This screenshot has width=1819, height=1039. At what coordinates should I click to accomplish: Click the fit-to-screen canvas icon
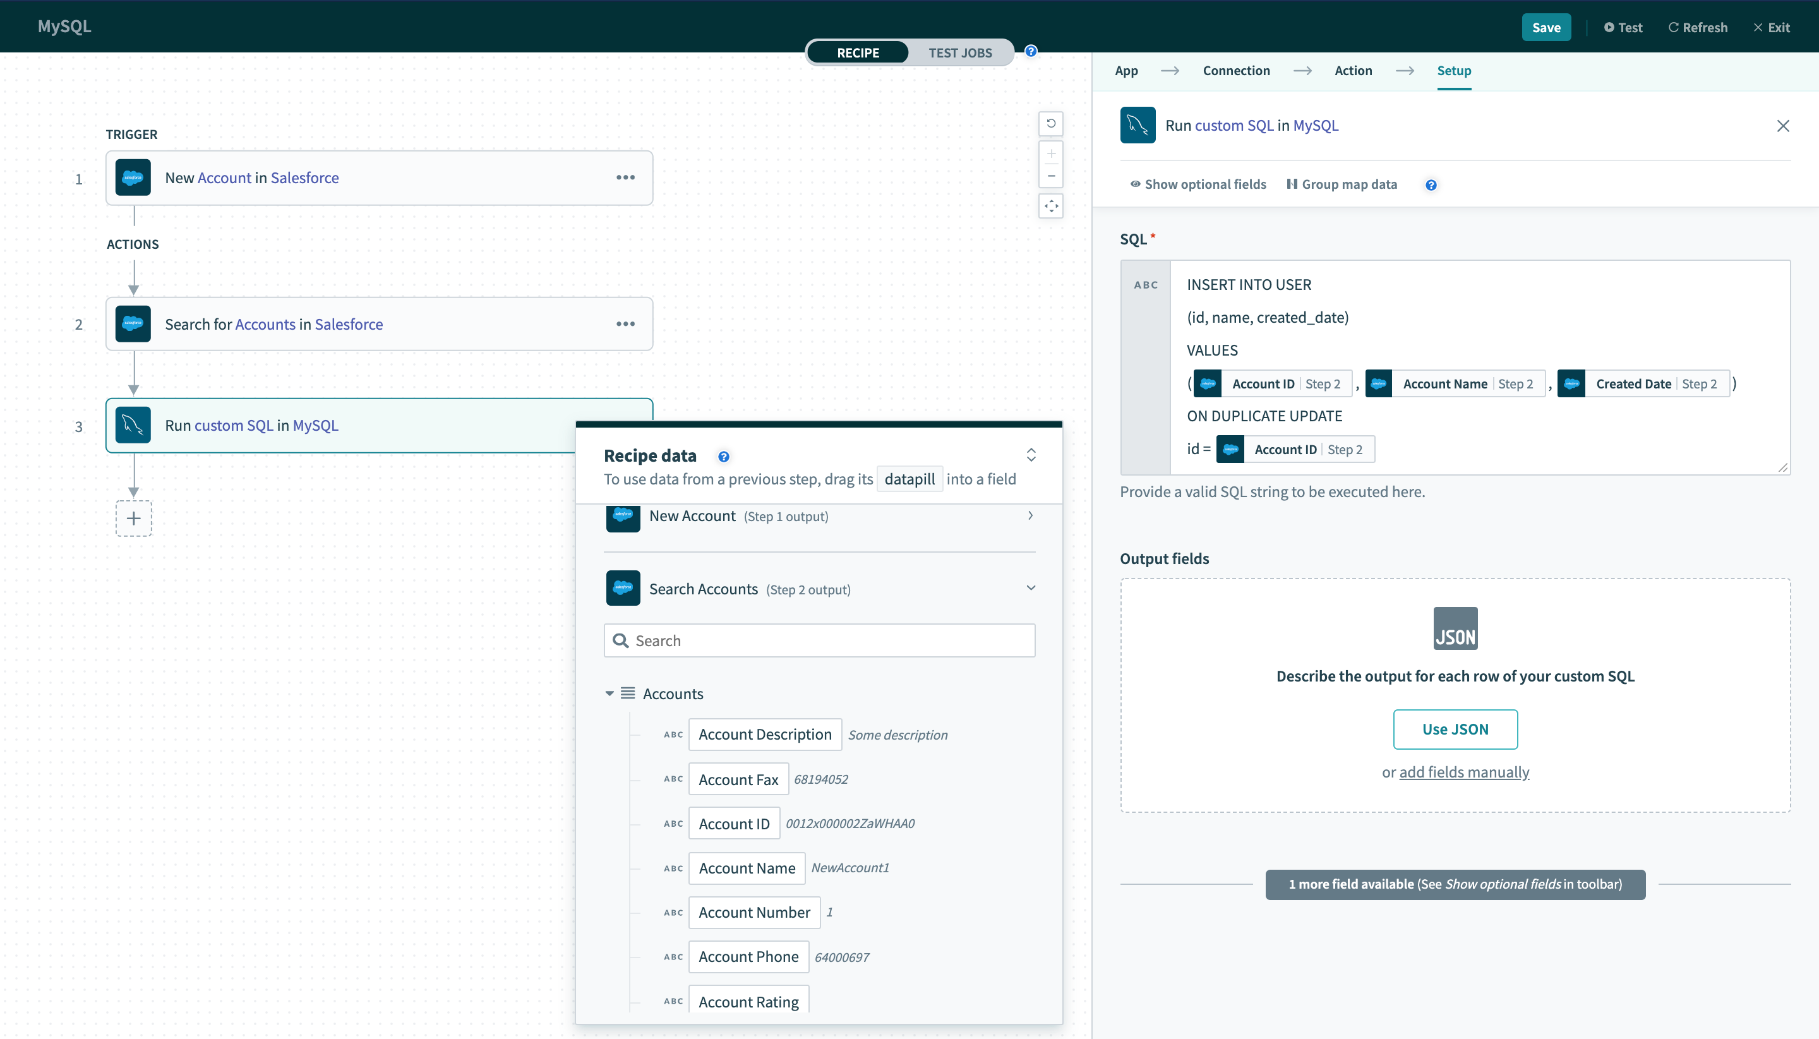click(x=1050, y=207)
